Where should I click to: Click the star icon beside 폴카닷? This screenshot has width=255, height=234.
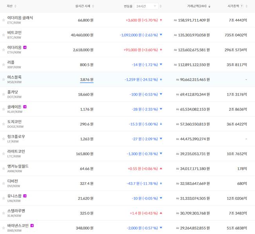(4, 94)
